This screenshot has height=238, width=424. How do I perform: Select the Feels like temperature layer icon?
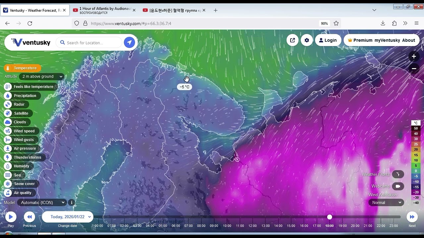tap(8, 87)
